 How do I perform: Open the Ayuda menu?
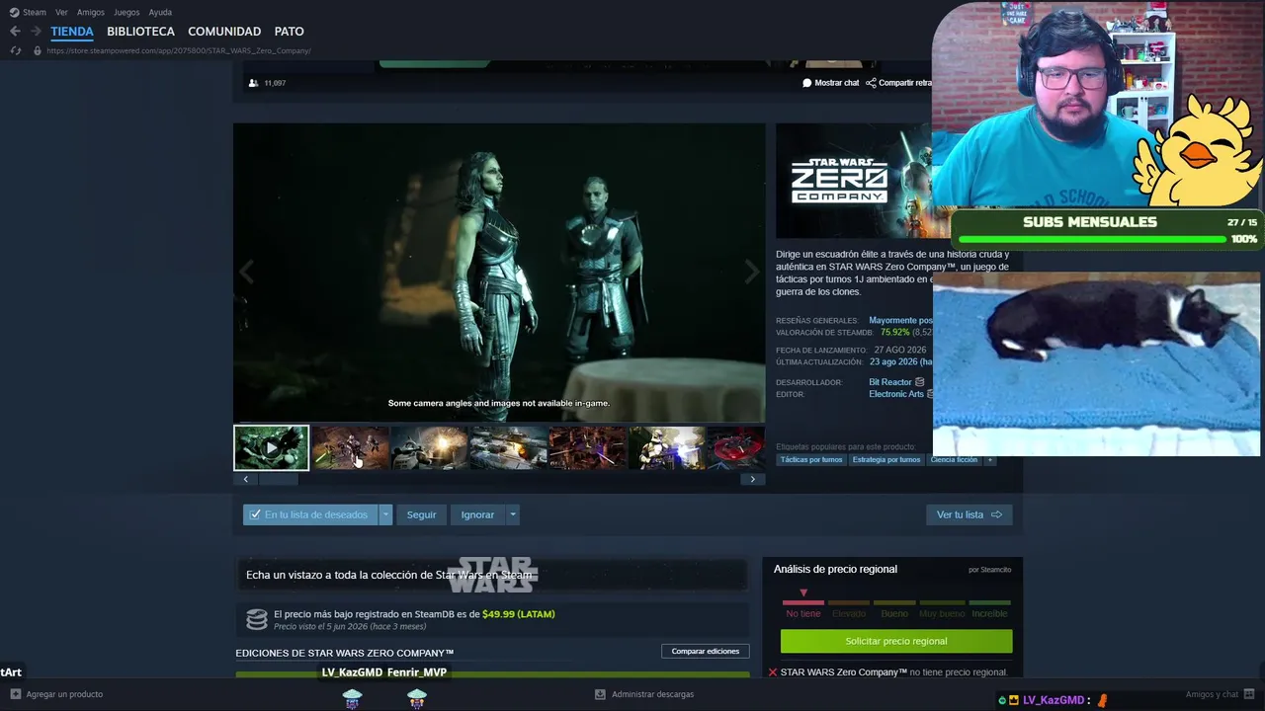pyautogui.click(x=160, y=13)
